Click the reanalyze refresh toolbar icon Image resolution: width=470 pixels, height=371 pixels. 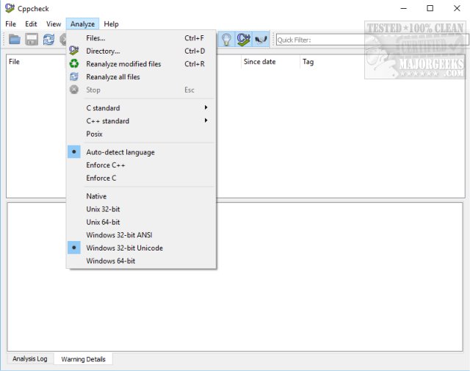point(48,39)
